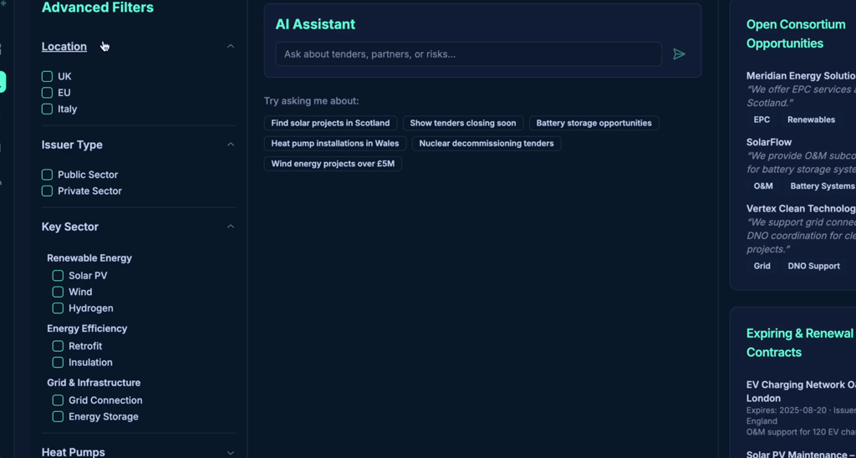The width and height of the screenshot is (856, 458).
Task: Tick the UK location checkbox
Action: pyautogui.click(x=47, y=76)
